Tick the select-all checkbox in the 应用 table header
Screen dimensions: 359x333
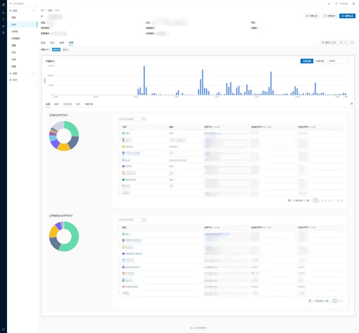point(119,127)
